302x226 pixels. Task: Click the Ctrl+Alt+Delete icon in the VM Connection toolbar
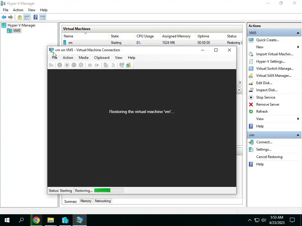[x=51, y=65]
